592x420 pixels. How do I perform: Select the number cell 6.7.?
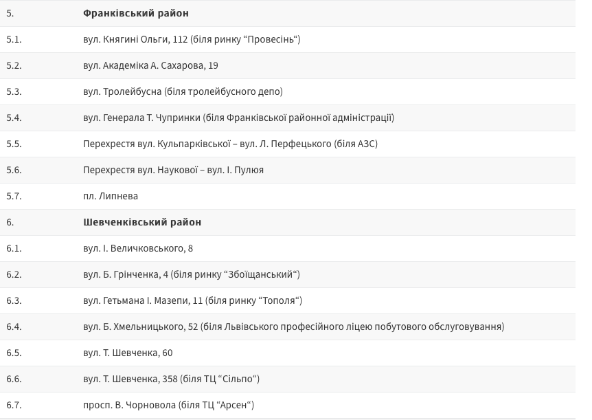(14, 405)
